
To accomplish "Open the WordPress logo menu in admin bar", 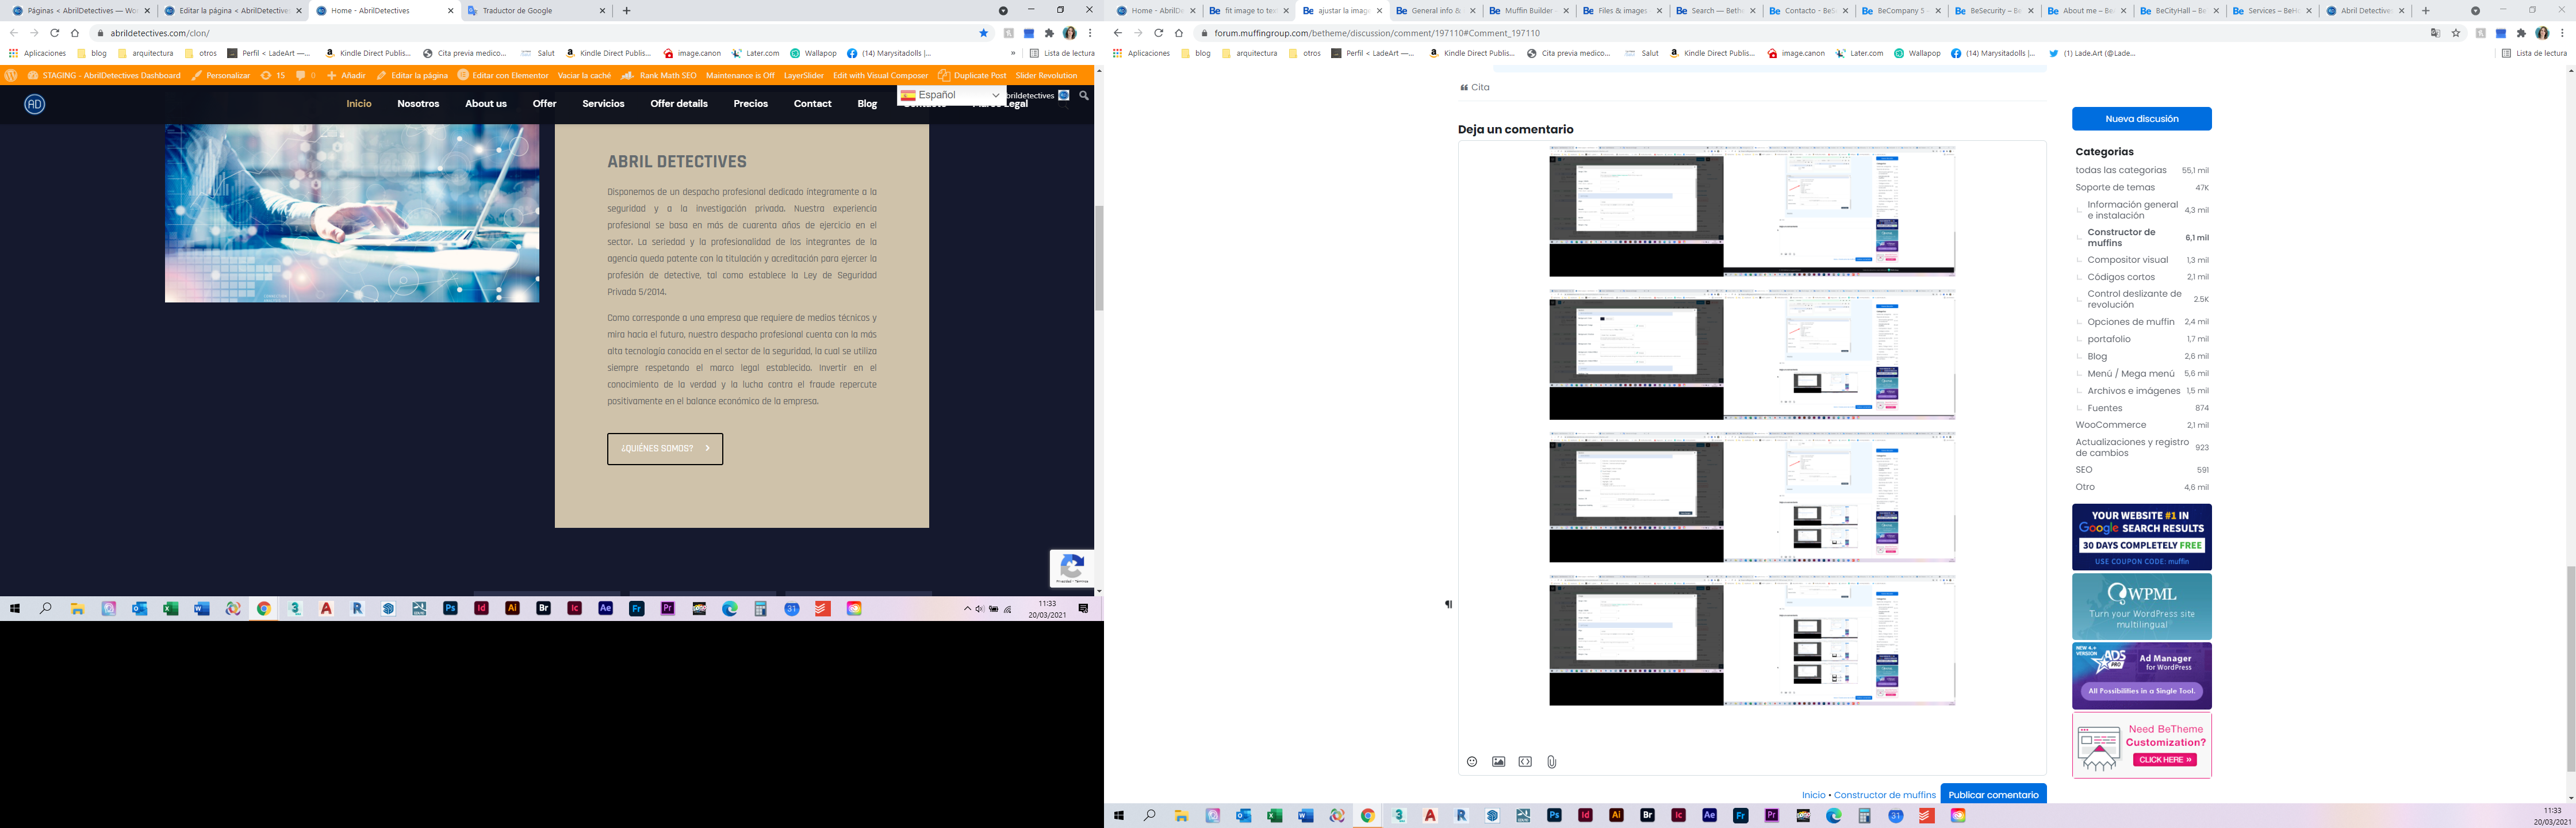I will [x=11, y=75].
